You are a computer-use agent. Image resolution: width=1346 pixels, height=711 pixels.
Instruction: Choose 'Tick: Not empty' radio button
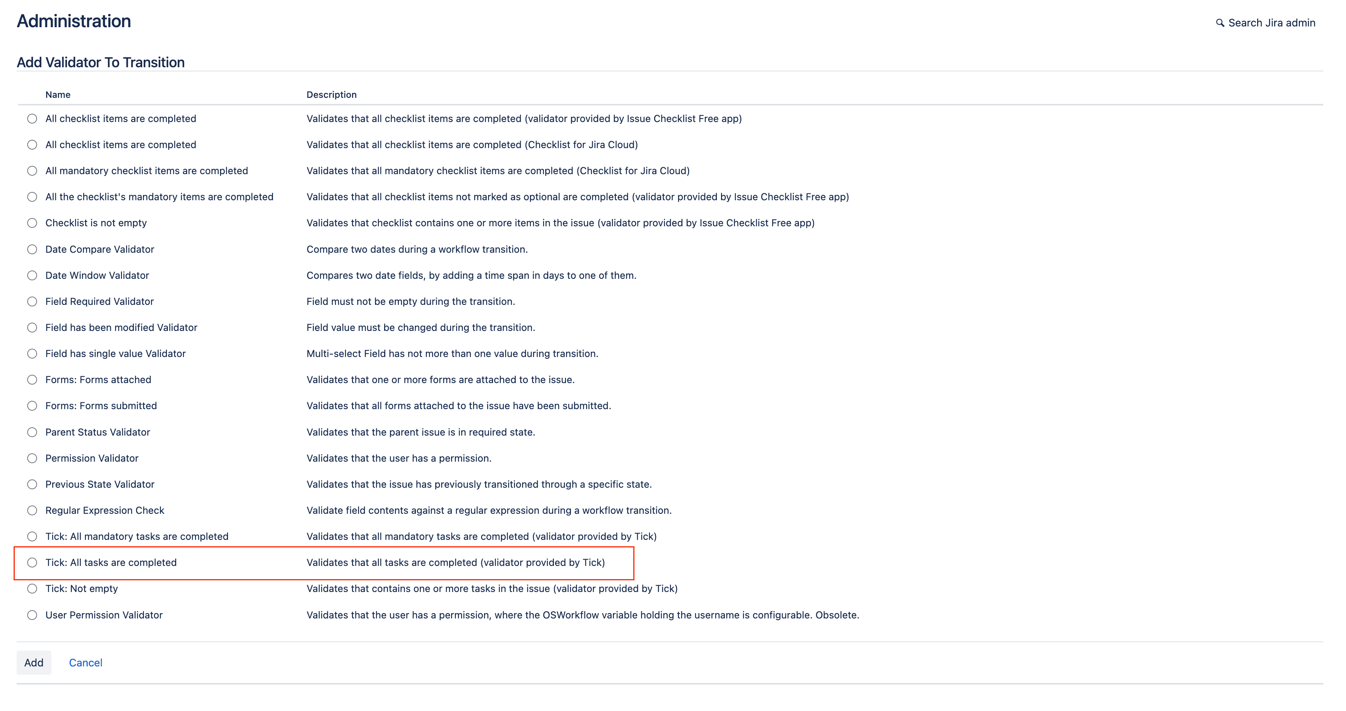pyautogui.click(x=33, y=588)
